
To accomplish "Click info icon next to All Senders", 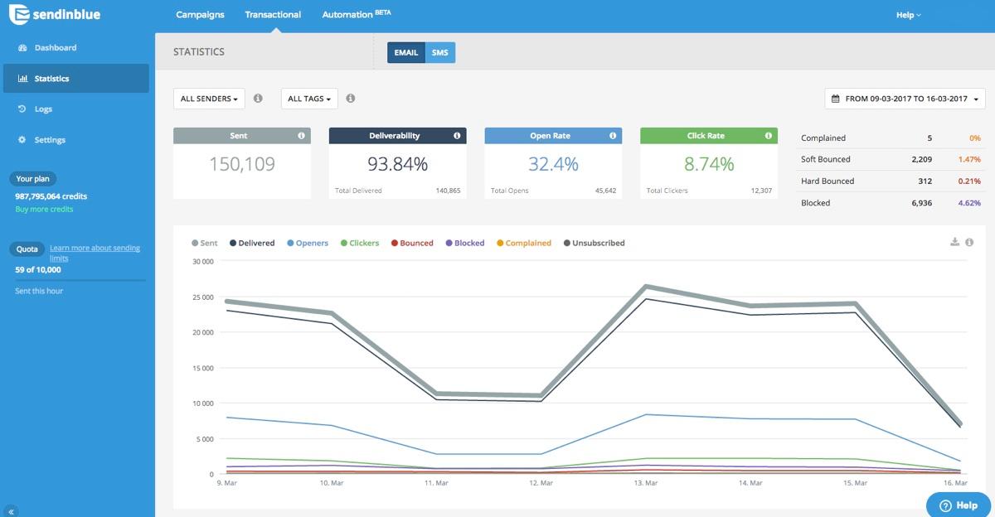I will tap(258, 99).
